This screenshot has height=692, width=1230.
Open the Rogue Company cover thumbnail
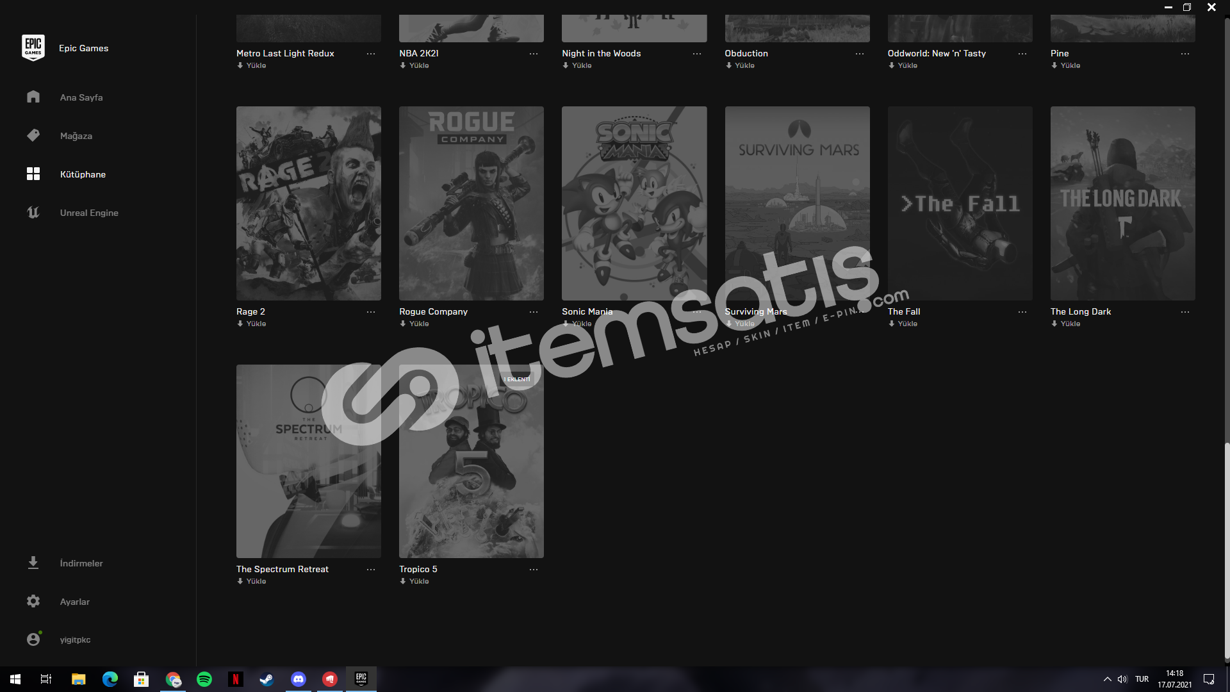click(471, 203)
